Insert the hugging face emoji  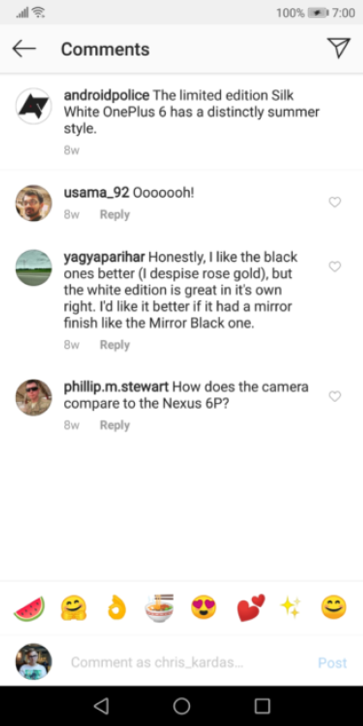[74, 609]
